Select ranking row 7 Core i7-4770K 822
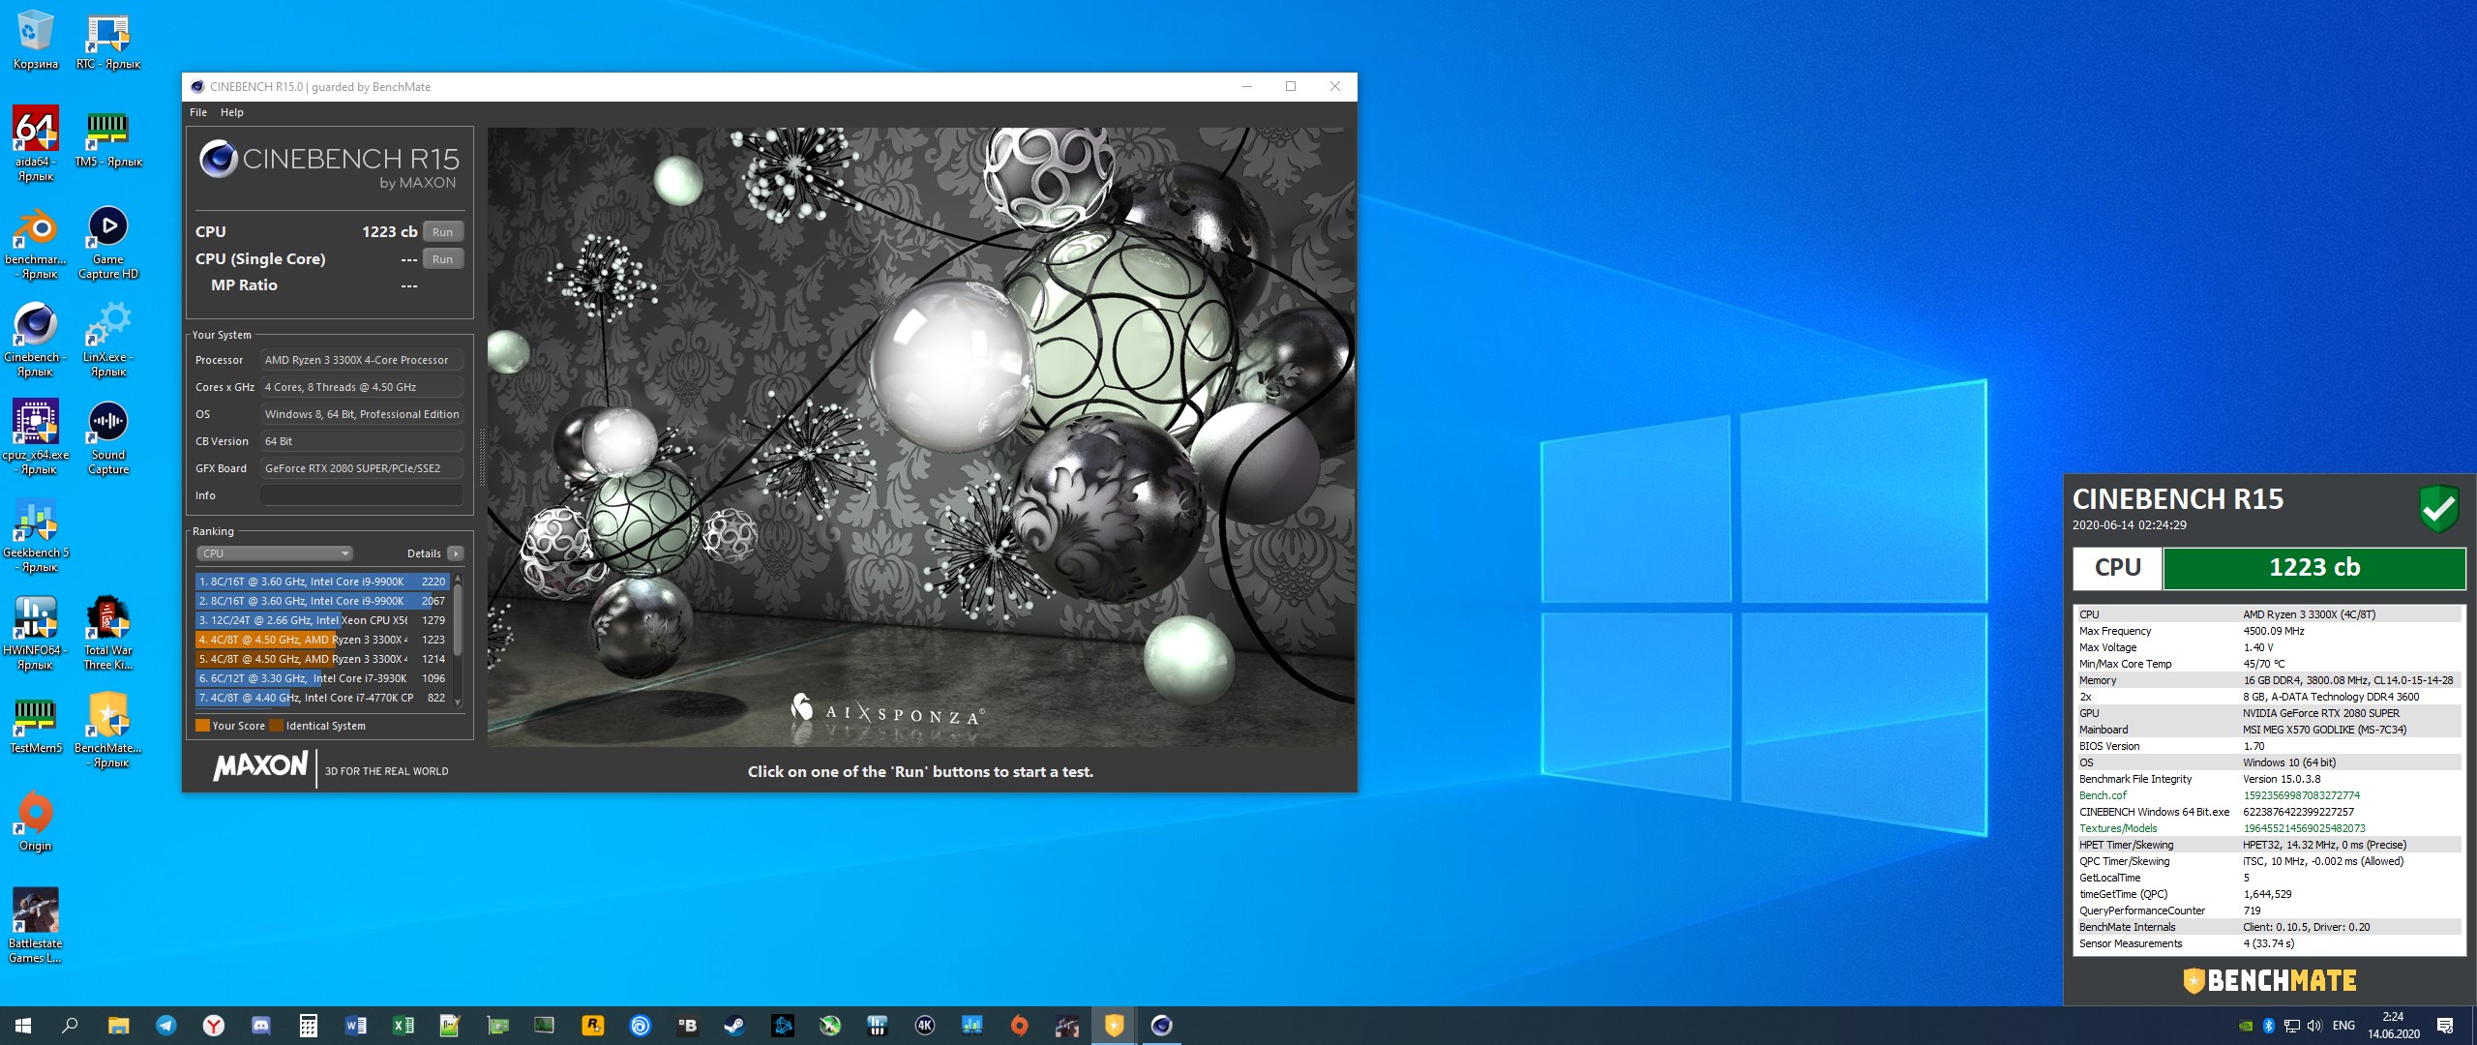This screenshot has height=1045, width=2477. click(322, 698)
